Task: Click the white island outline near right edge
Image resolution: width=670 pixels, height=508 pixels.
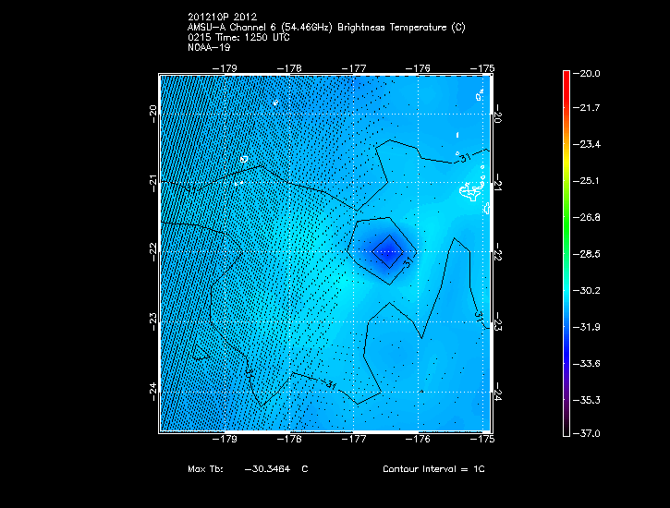Action: tap(472, 192)
